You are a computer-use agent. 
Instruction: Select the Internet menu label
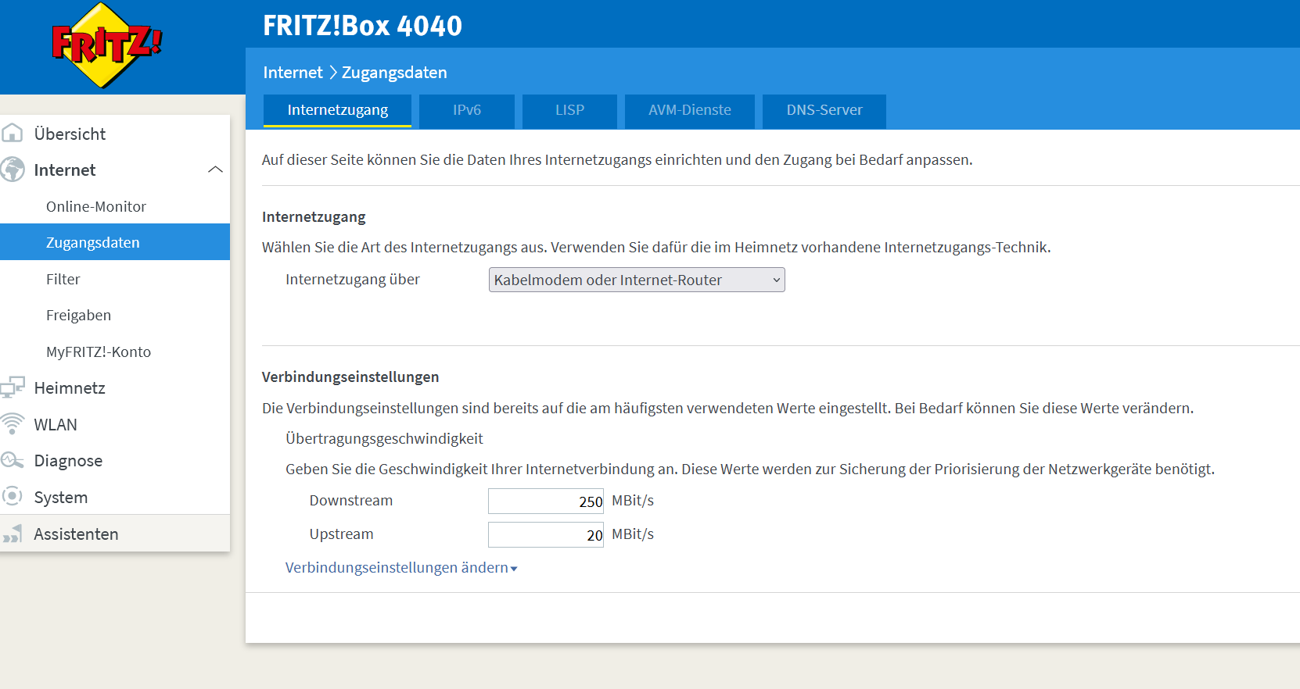[x=65, y=170]
